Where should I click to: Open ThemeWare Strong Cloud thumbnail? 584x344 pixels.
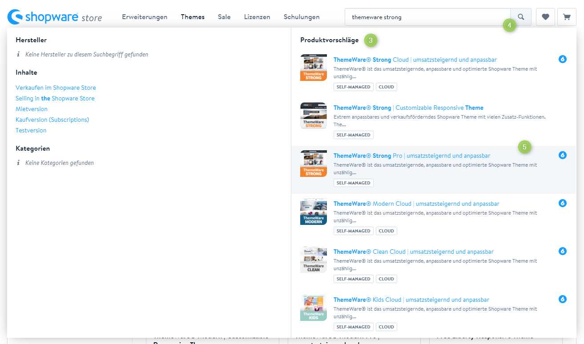pos(314,68)
